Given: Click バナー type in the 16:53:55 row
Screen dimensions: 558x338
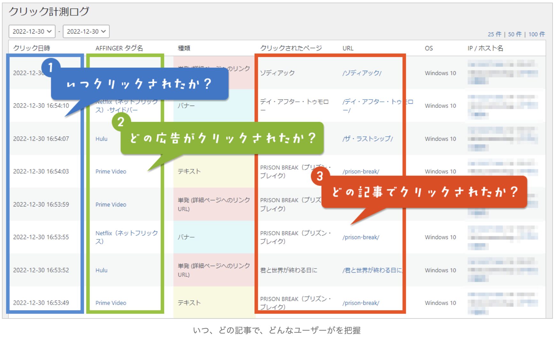Looking at the screenshot, I should coord(186,237).
